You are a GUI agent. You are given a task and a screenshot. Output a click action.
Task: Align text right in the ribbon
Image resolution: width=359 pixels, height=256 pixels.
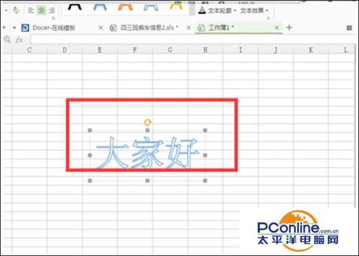coord(52,10)
